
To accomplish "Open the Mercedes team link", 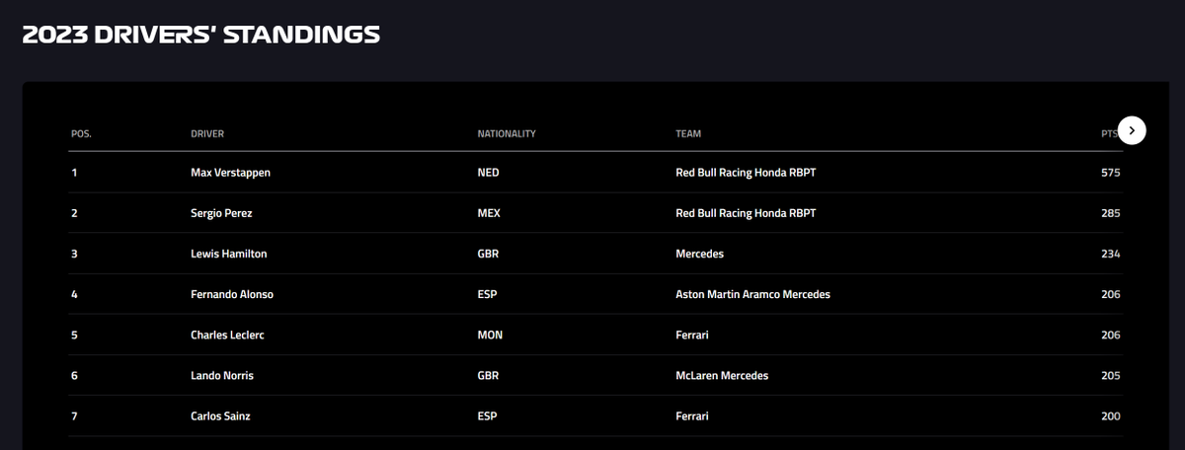I will click(x=699, y=254).
